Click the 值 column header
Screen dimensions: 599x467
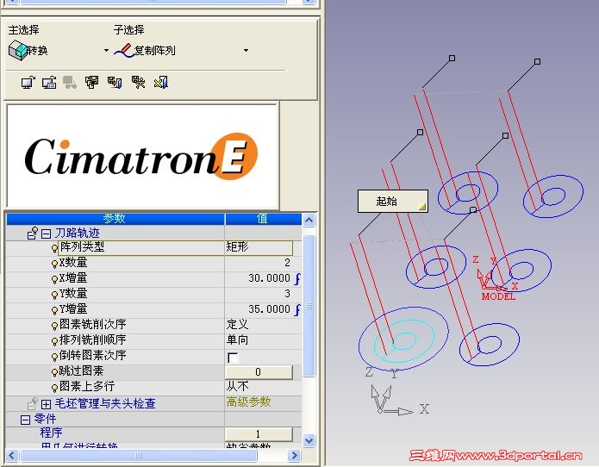(x=263, y=219)
